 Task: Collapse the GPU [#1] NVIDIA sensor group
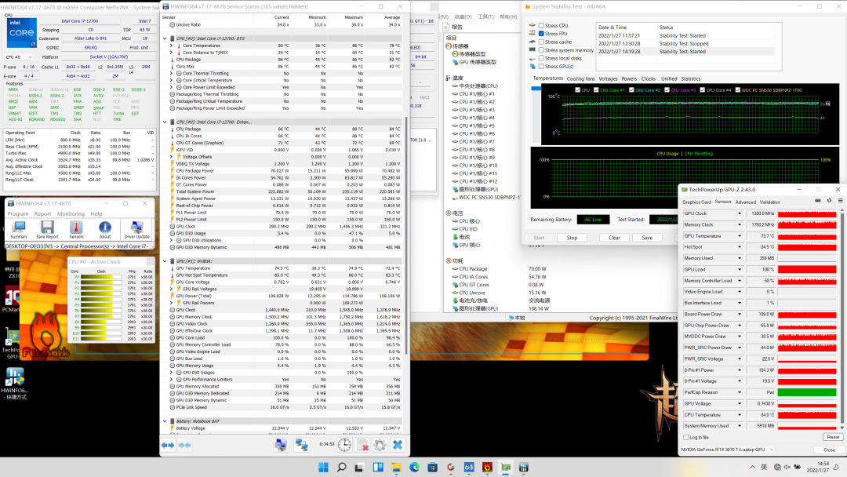pyautogui.click(x=165, y=260)
